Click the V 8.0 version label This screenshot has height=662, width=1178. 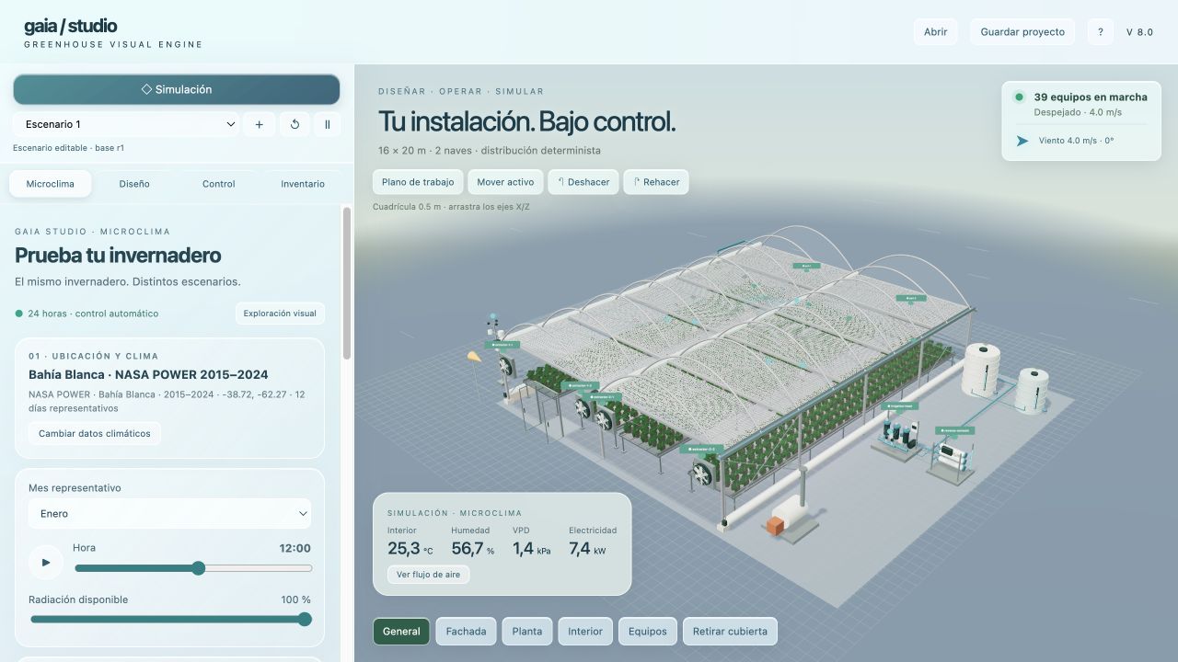click(x=1139, y=31)
